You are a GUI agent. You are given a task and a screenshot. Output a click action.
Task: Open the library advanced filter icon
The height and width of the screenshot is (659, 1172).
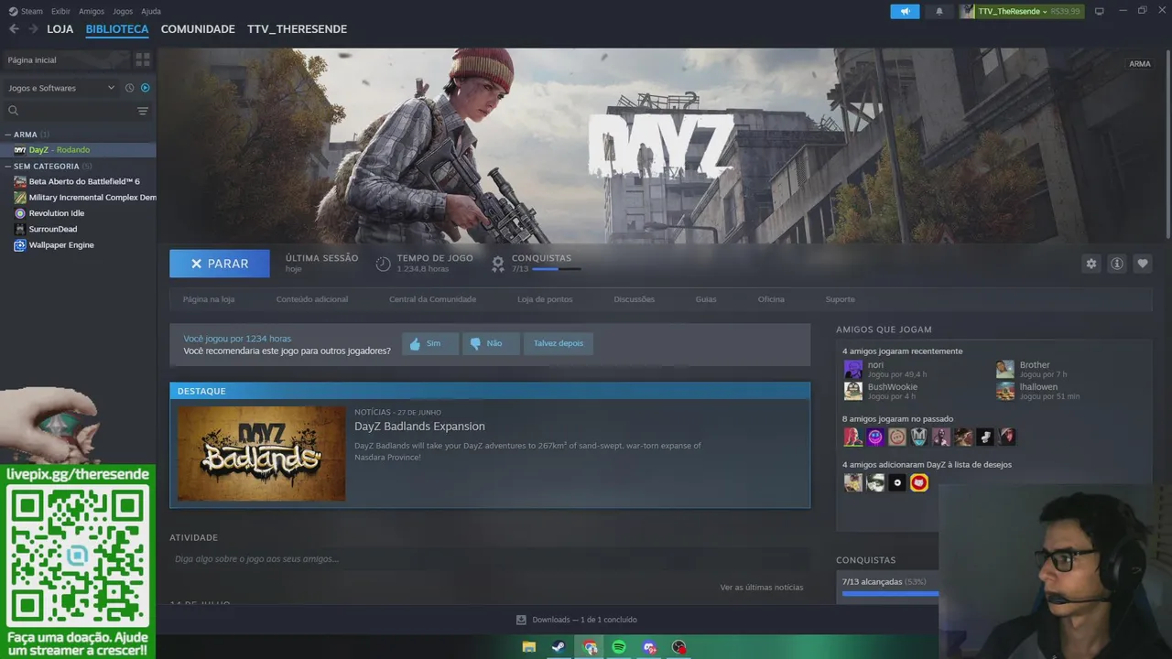(143, 111)
